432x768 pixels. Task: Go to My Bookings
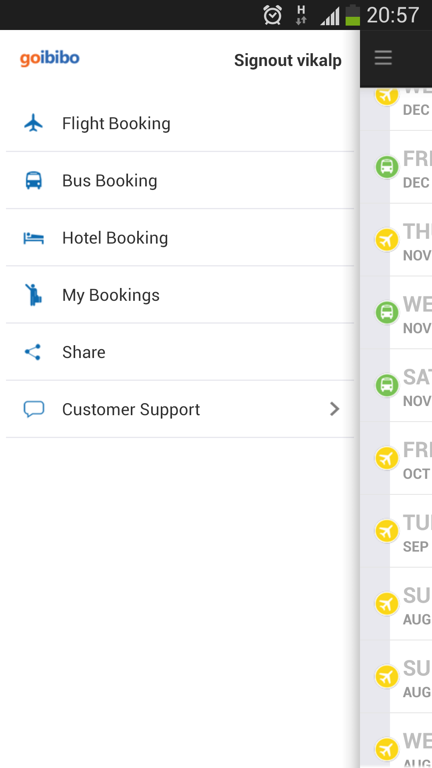pos(111,295)
